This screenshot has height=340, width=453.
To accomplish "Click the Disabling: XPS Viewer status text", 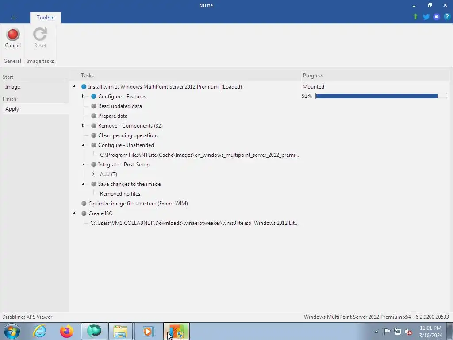I will [x=27, y=317].
